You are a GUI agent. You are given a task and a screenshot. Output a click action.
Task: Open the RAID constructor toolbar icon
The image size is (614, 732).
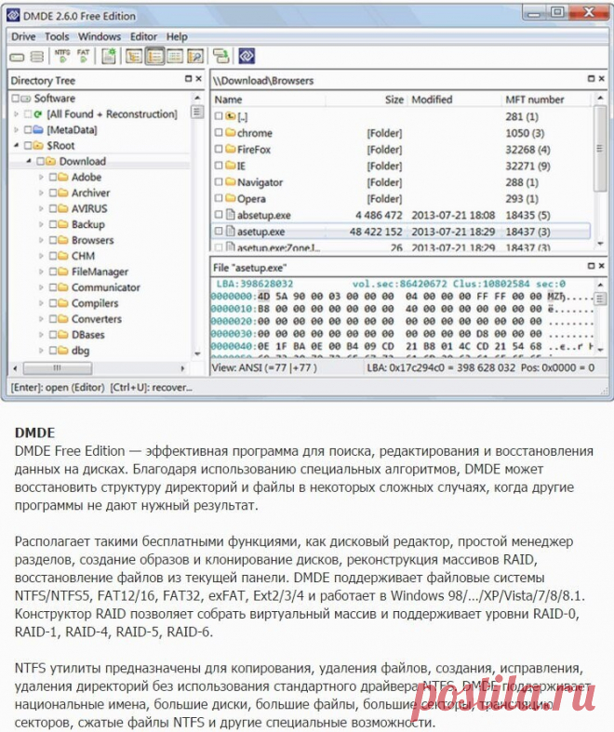pyautogui.click(x=37, y=57)
